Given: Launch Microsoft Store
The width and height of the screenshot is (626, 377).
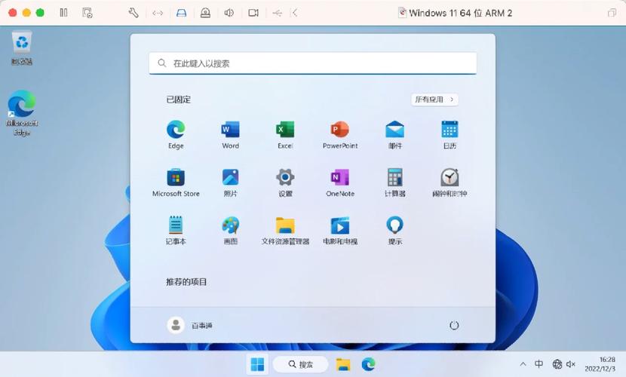Looking at the screenshot, I should [x=176, y=182].
